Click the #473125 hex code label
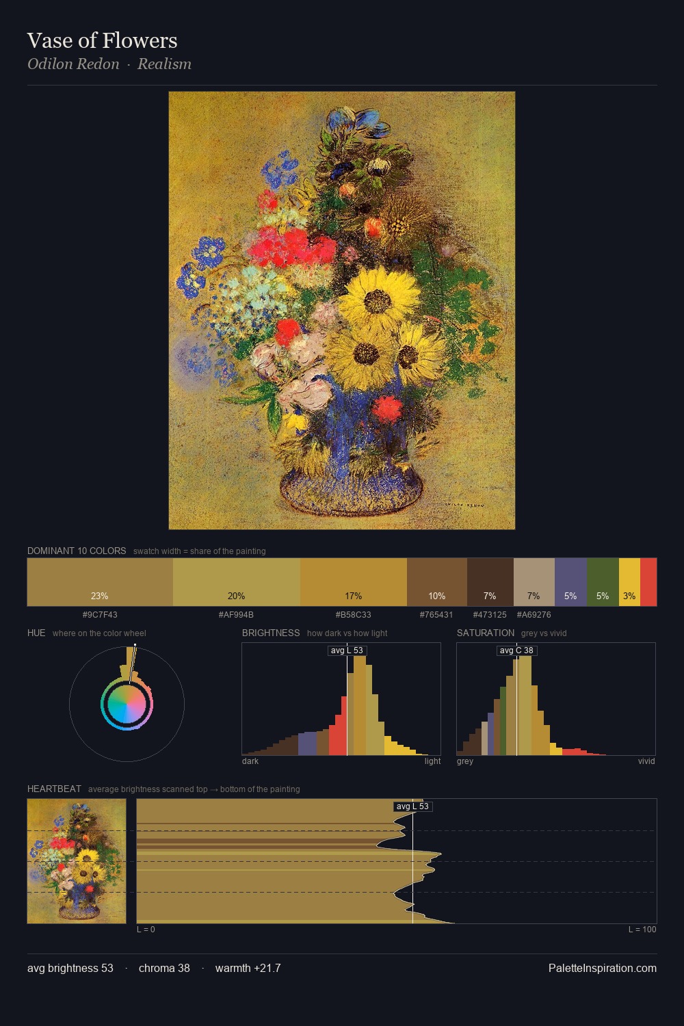Viewport: 684px width, 1026px height. click(x=490, y=615)
